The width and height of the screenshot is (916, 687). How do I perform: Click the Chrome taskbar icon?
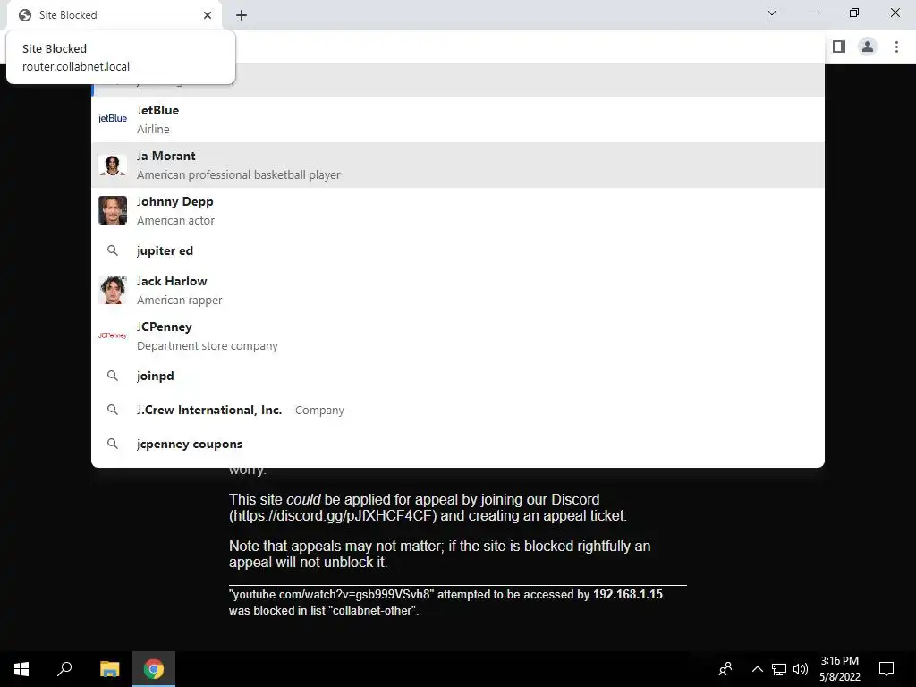(x=154, y=669)
